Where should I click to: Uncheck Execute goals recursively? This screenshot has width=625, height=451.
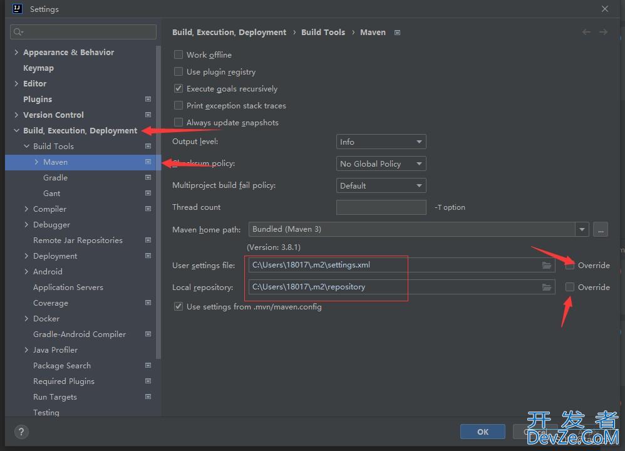(178, 88)
